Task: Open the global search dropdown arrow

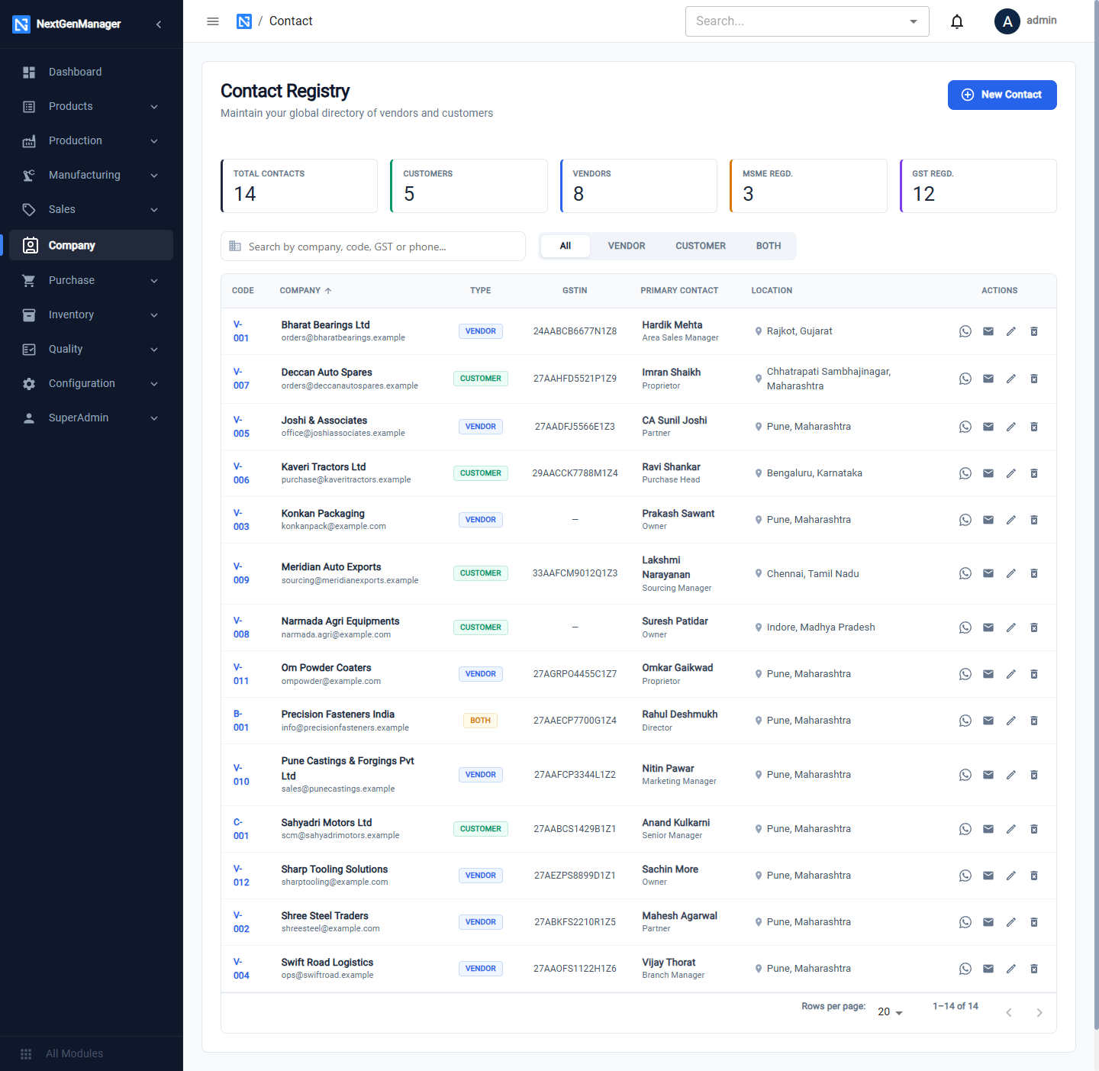Action: point(914,21)
